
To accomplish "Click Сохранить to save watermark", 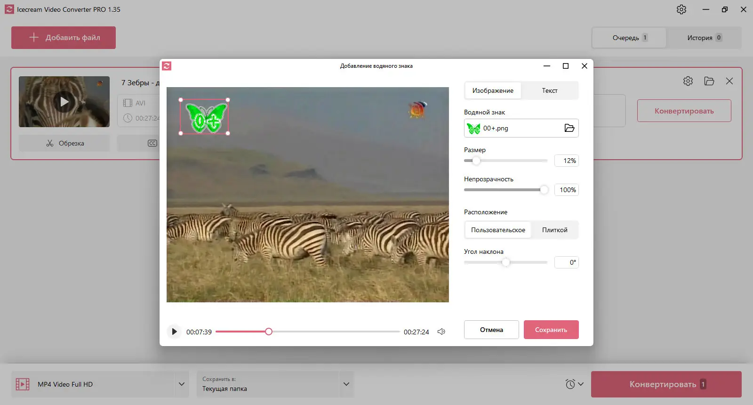I will click(551, 330).
